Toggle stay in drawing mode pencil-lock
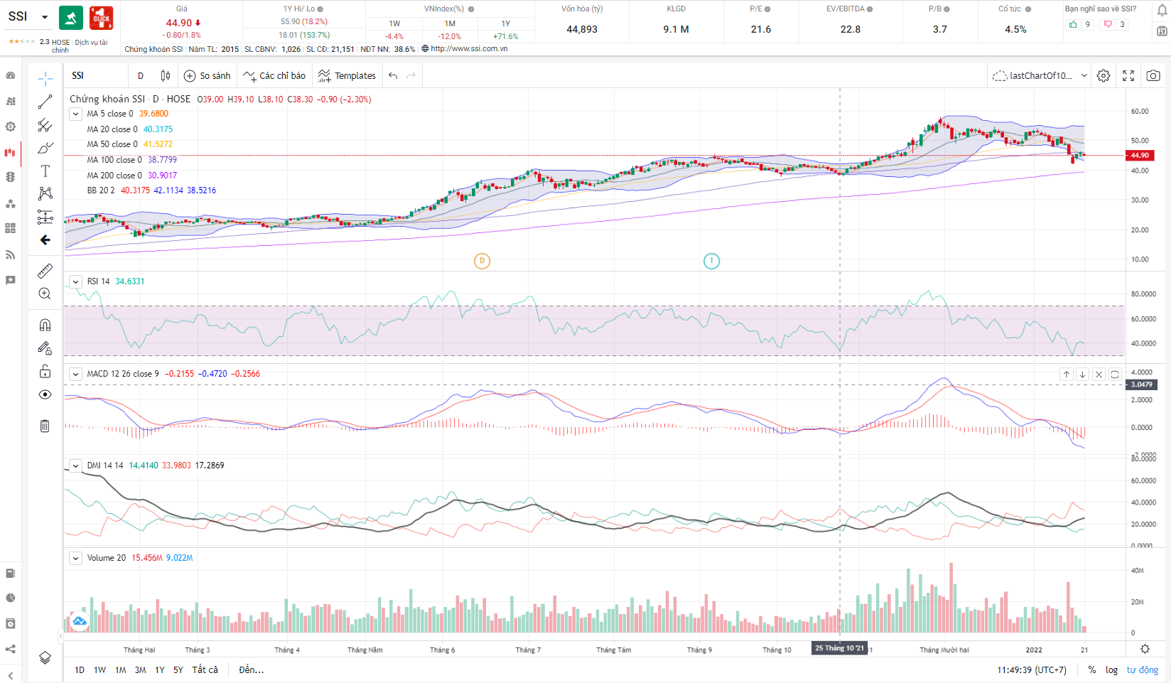Screen dimensions: 1171x683 point(45,348)
